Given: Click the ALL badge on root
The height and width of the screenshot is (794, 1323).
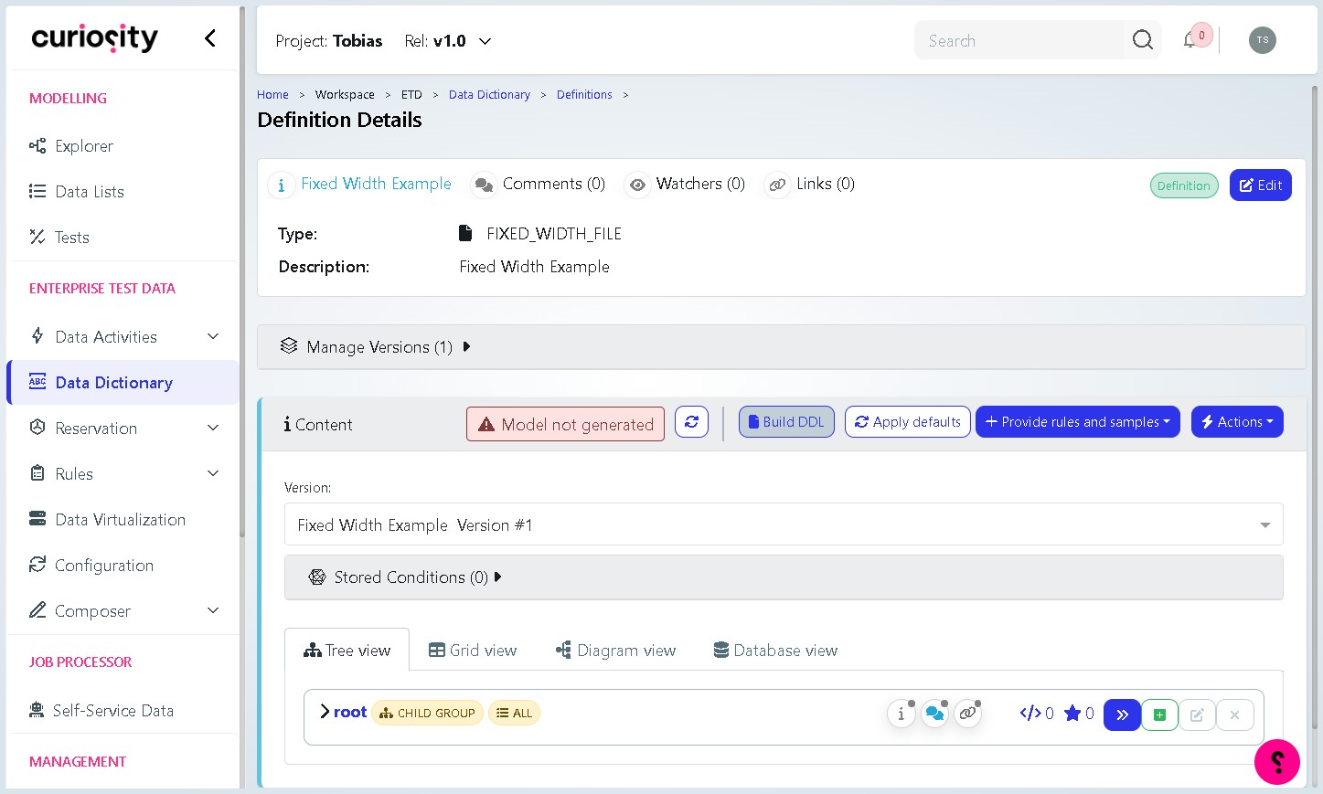Looking at the screenshot, I should [514, 713].
